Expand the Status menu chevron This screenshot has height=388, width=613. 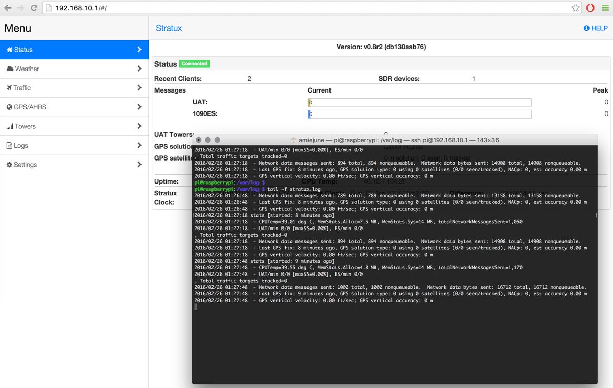coord(139,50)
